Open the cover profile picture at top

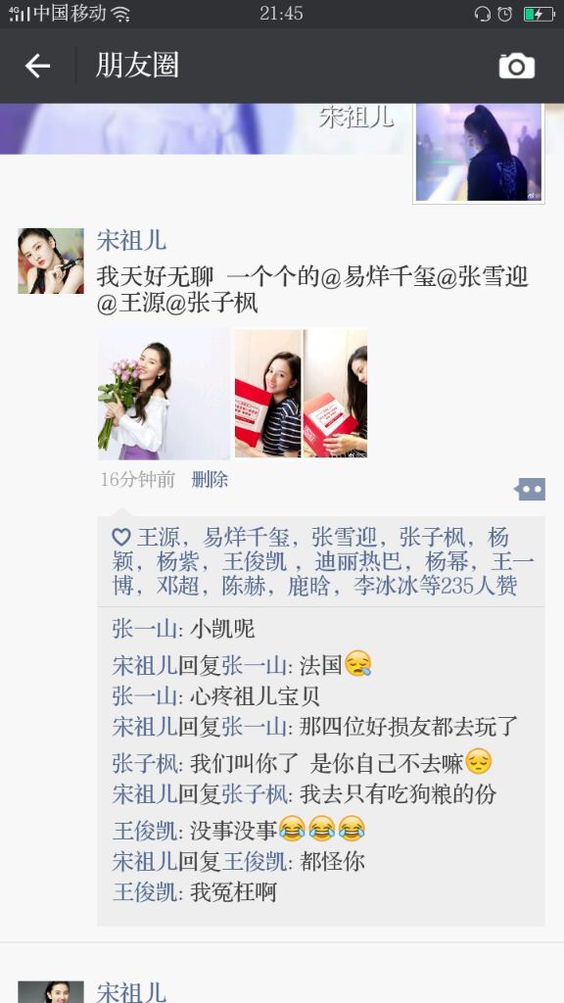pos(478,153)
